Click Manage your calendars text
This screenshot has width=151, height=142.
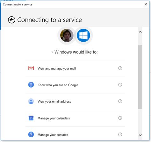click(x=54, y=118)
